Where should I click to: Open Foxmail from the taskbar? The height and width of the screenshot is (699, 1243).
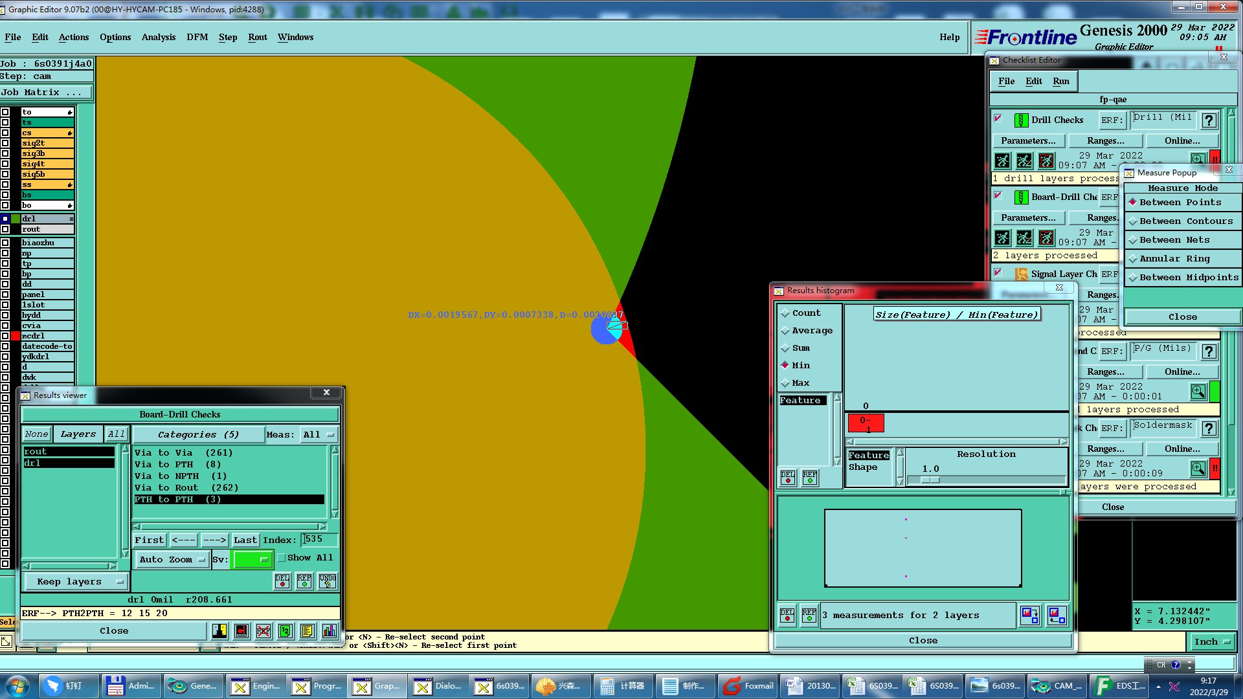tap(749, 686)
